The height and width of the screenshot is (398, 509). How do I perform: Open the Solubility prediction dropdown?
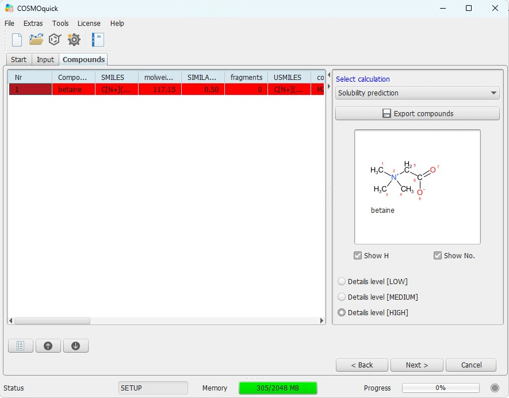[x=418, y=93]
